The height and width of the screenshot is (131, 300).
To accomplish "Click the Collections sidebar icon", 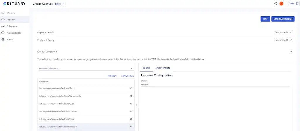I will coord(3,26).
